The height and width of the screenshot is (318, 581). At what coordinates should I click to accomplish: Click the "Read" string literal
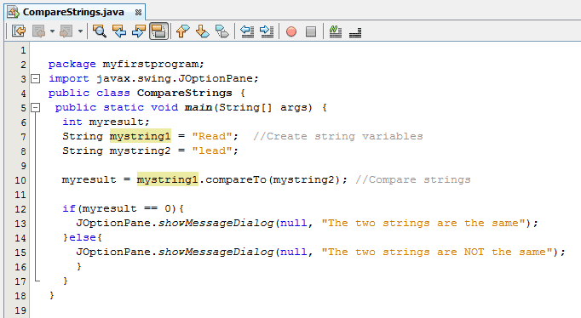(x=211, y=136)
